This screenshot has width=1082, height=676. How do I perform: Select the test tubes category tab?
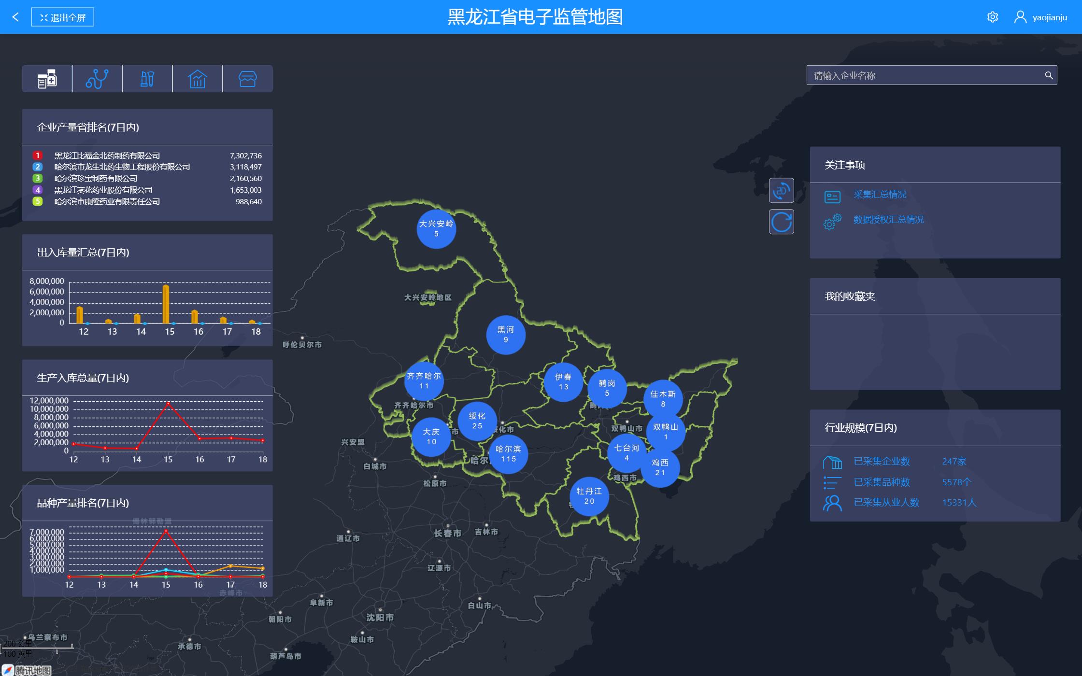pos(147,79)
